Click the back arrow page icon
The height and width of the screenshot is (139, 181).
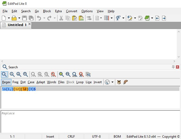point(157,18)
